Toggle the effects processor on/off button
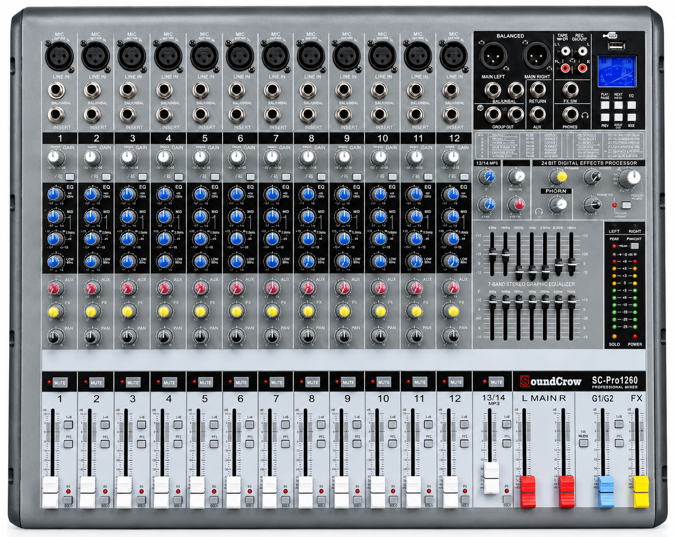 pyautogui.click(x=626, y=205)
